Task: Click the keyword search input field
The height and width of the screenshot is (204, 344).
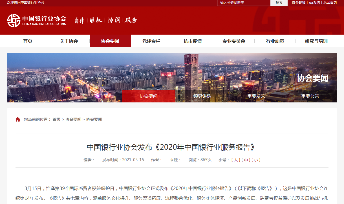Action: [x=244, y=3]
